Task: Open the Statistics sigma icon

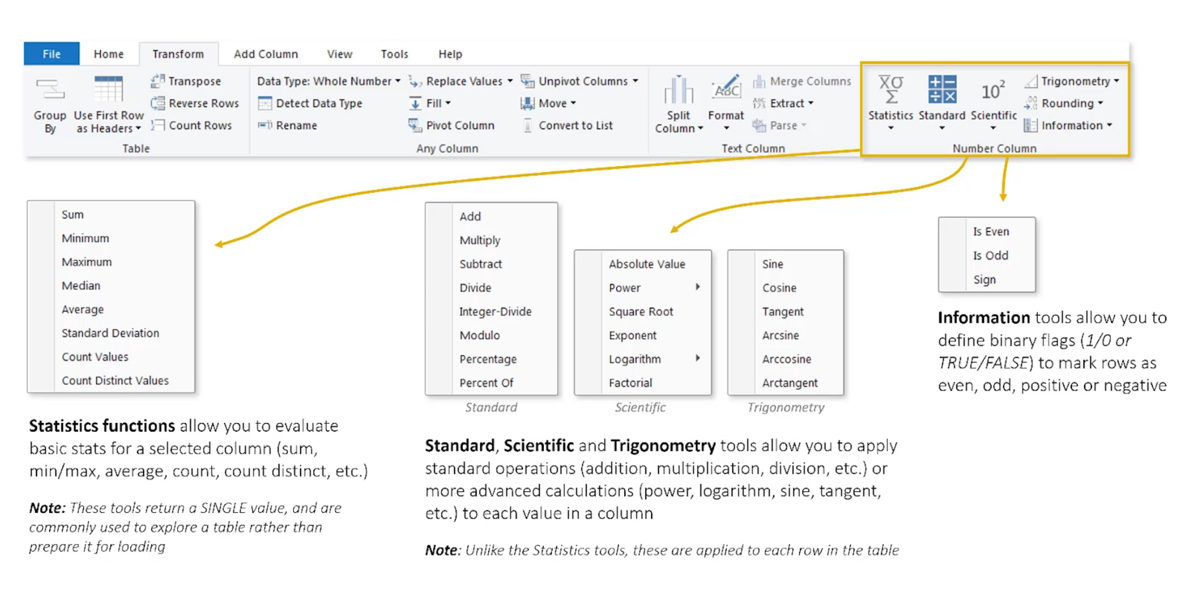Action: click(x=890, y=90)
